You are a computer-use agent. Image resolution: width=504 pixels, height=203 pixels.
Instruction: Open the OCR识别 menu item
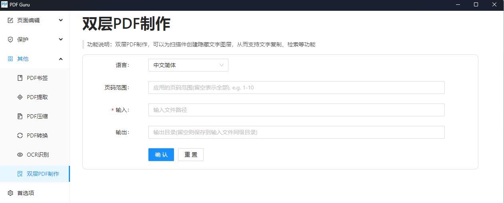35,155
